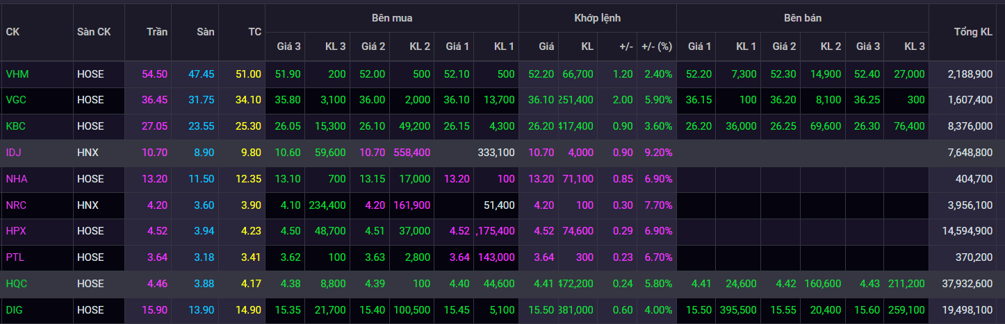Viewport: 1005px width, 324px height.
Task: Sort by the +/- (%) column header
Action: [x=656, y=46]
